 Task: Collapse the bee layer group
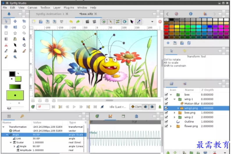[171, 95]
